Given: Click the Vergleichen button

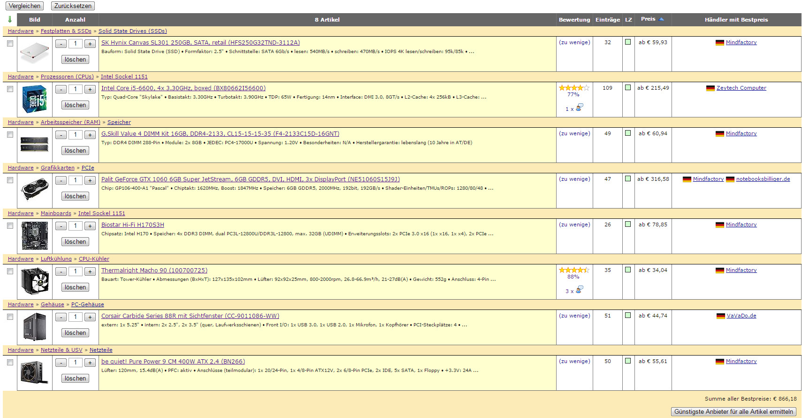Looking at the screenshot, I should (24, 6).
